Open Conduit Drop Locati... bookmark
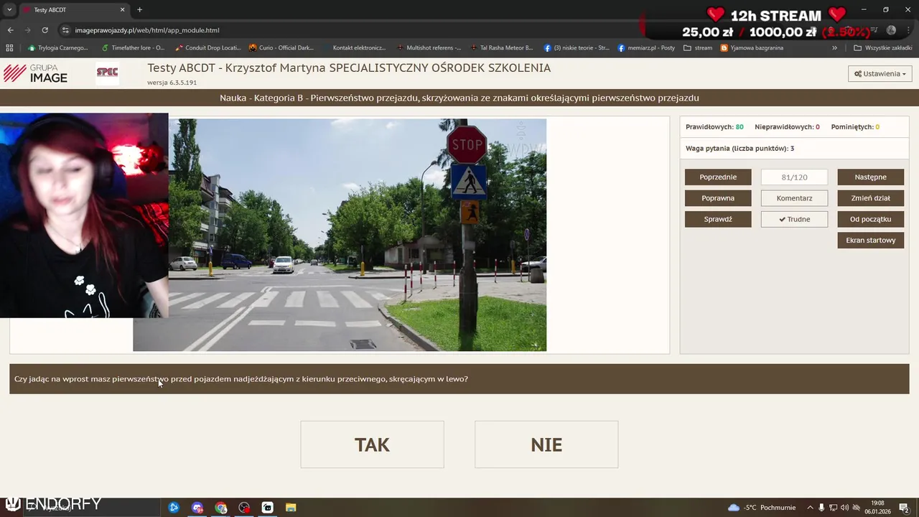The height and width of the screenshot is (517, 919). [x=208, y=48]
